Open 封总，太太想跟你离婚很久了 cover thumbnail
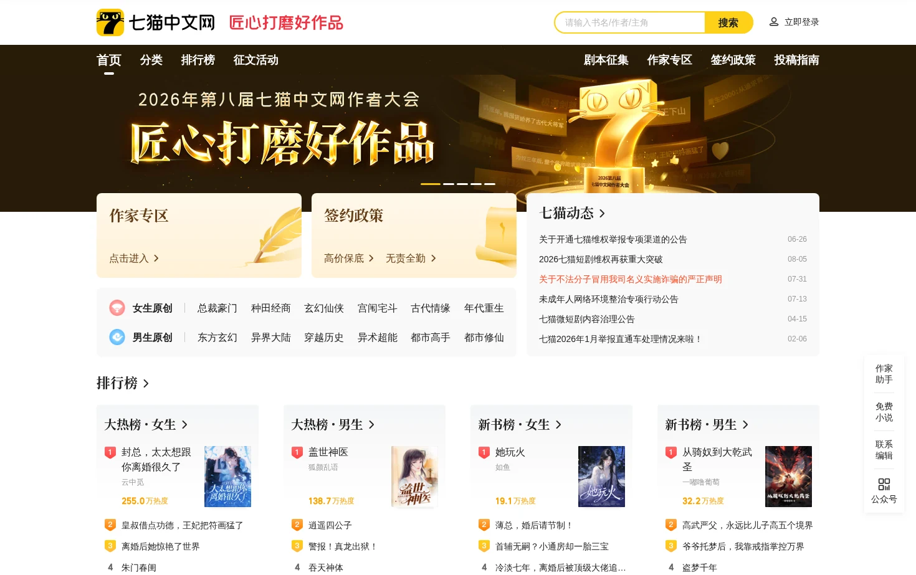Image resolution: width=916 pixels, height=575 pixels. [227, 477]
